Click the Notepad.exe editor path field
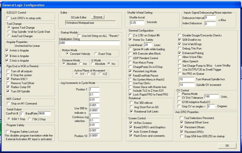The image size is (242, 153). coord(90,23)
